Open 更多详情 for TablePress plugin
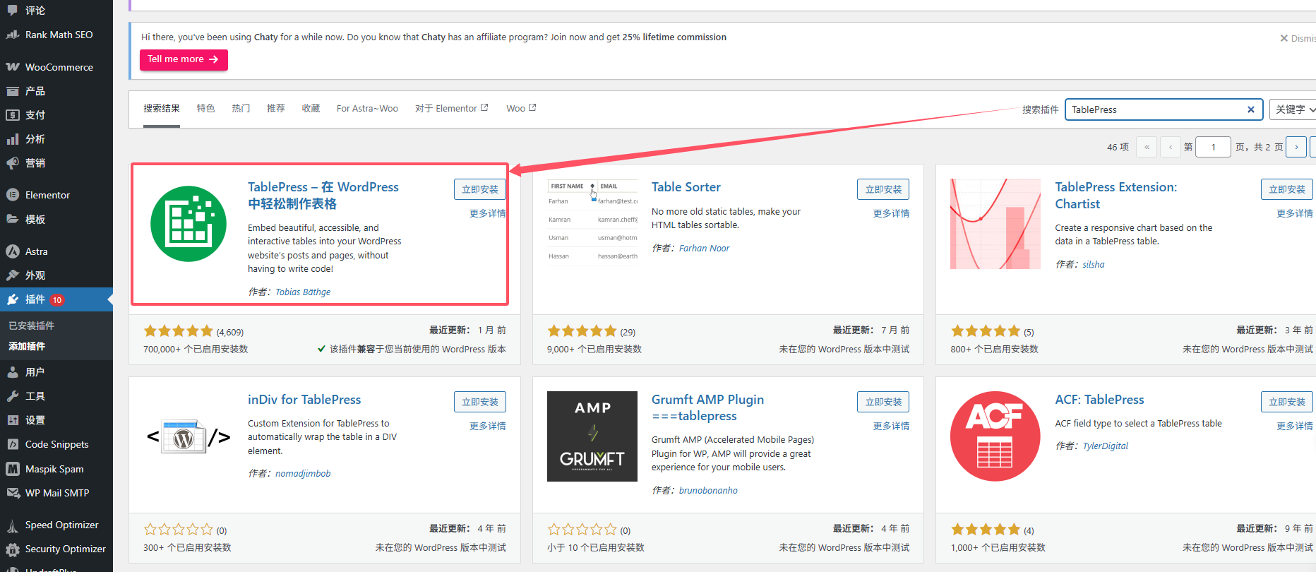 coord(487,213)
